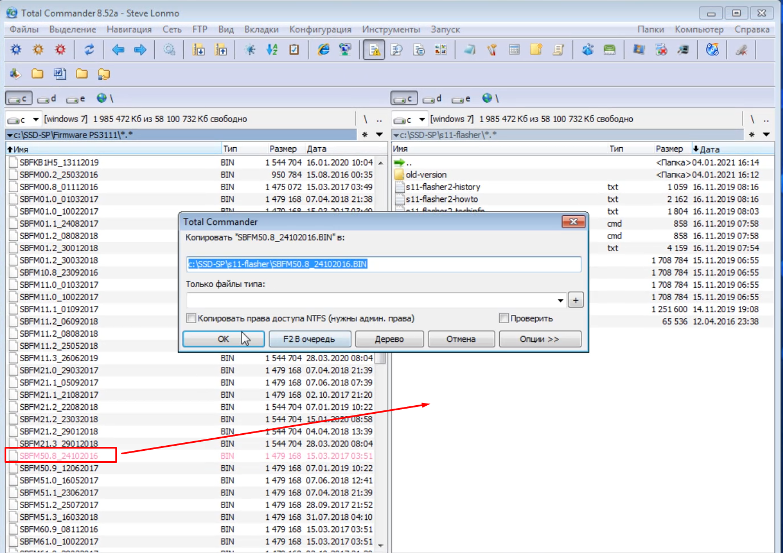The image size is (783, 553).
Task: Click the red gear icon in toolbar
Action: (60, 50)
